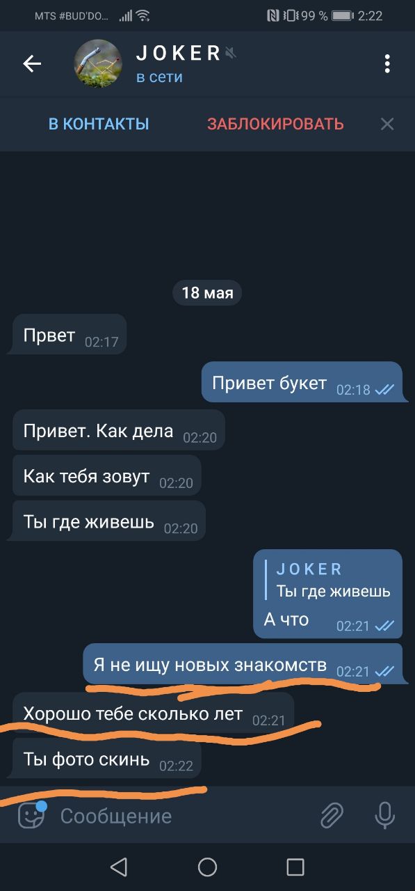Tap the Сообщение input field

pos(181,816)
